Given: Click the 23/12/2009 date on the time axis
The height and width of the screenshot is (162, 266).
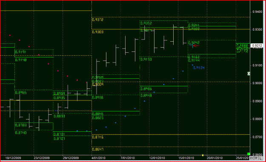Looking at the screenshot, I should click(x=42, y=158).
